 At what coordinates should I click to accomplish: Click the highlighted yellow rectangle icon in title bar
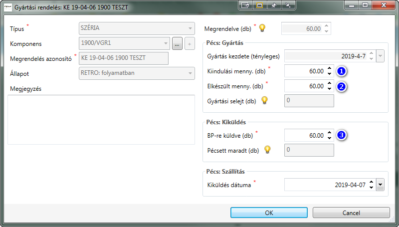[259, 5]
